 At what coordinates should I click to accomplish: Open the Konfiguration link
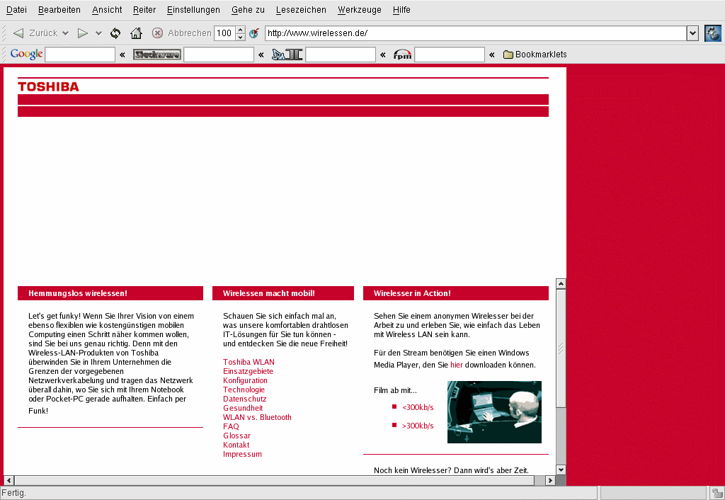[x=245, y=381]
